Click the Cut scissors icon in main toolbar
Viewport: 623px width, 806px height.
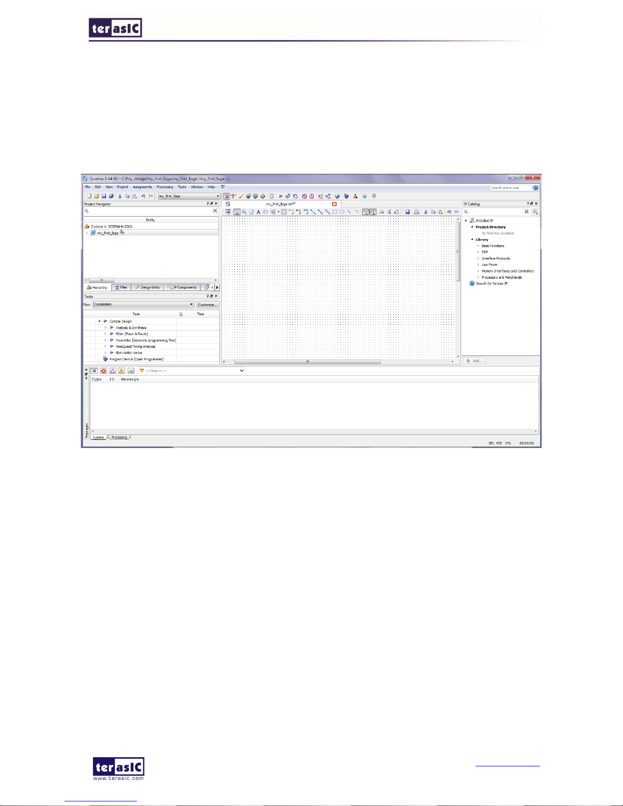[x=120, y=196]
